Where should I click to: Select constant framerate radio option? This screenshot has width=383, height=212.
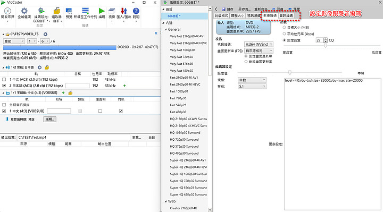246,56
